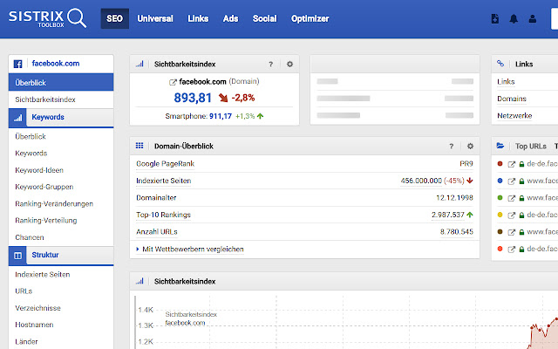Click the Links box chain icon
Screen dimensions: 558x349
click(500, 64)
